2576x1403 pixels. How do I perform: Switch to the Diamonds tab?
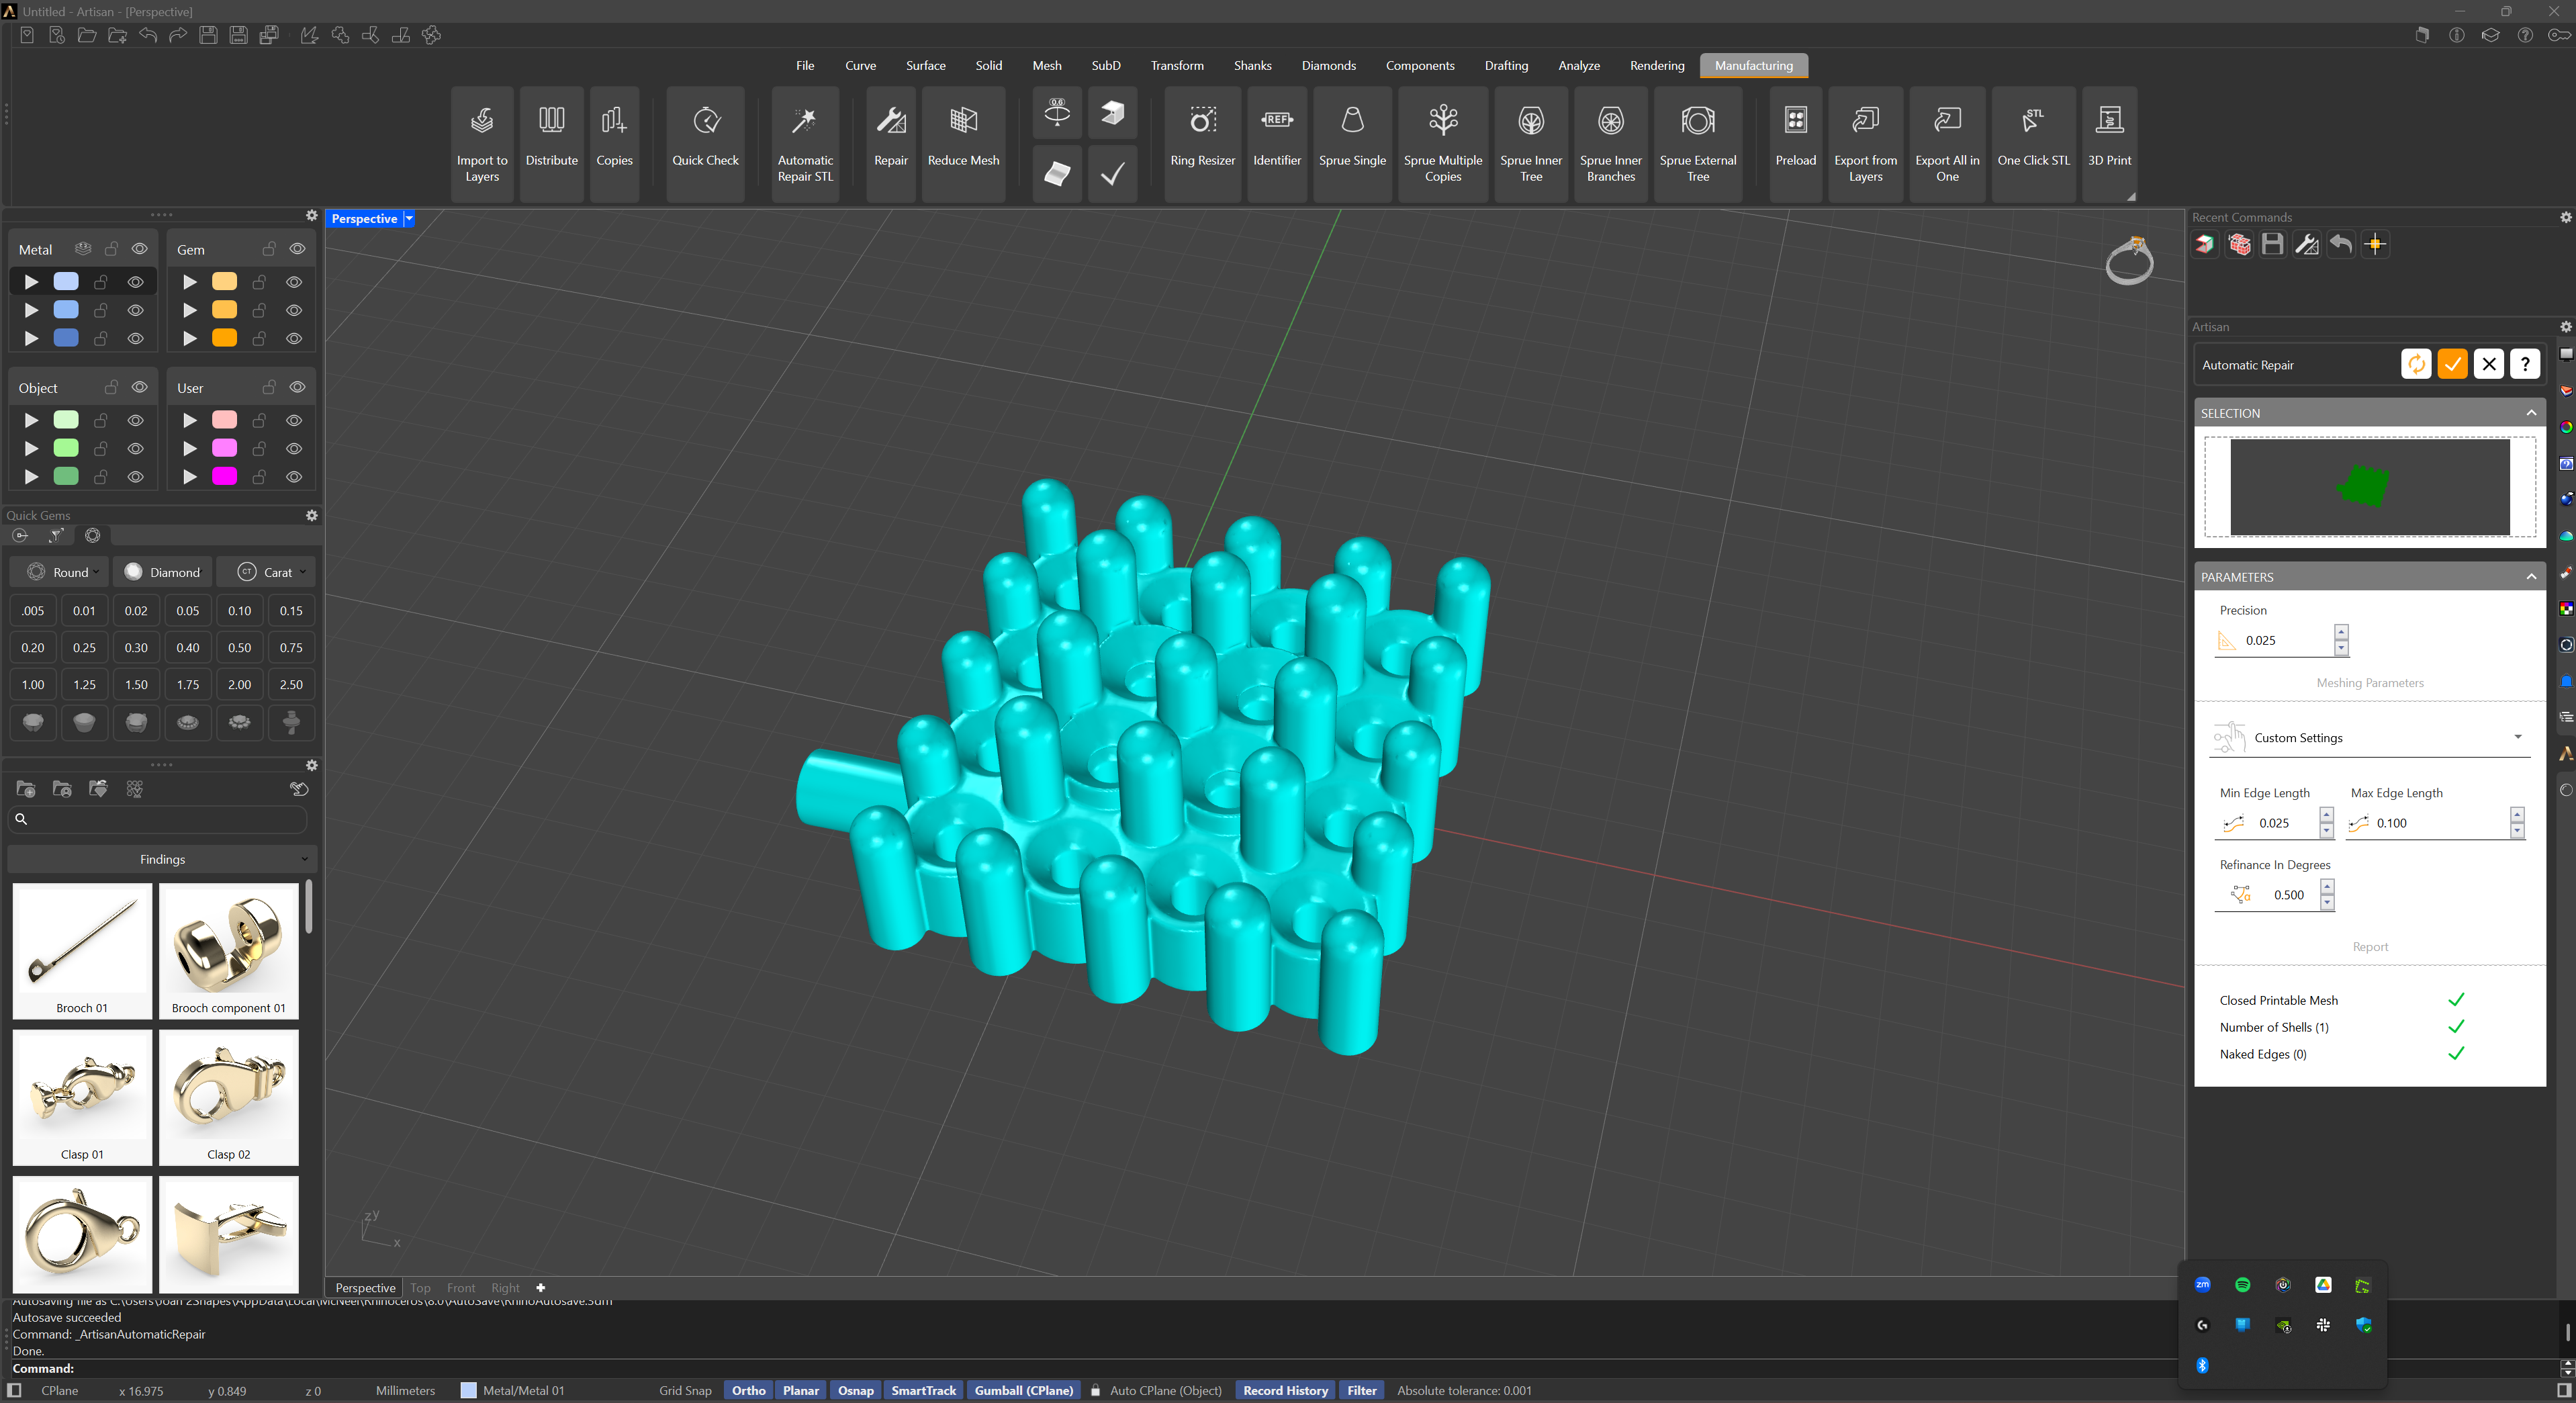(1328, 65)
